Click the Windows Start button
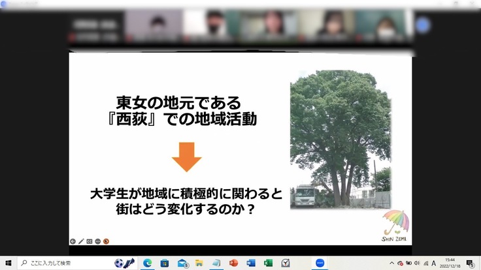The height and width of the screenshot is (270, 481). click(7, 263)
